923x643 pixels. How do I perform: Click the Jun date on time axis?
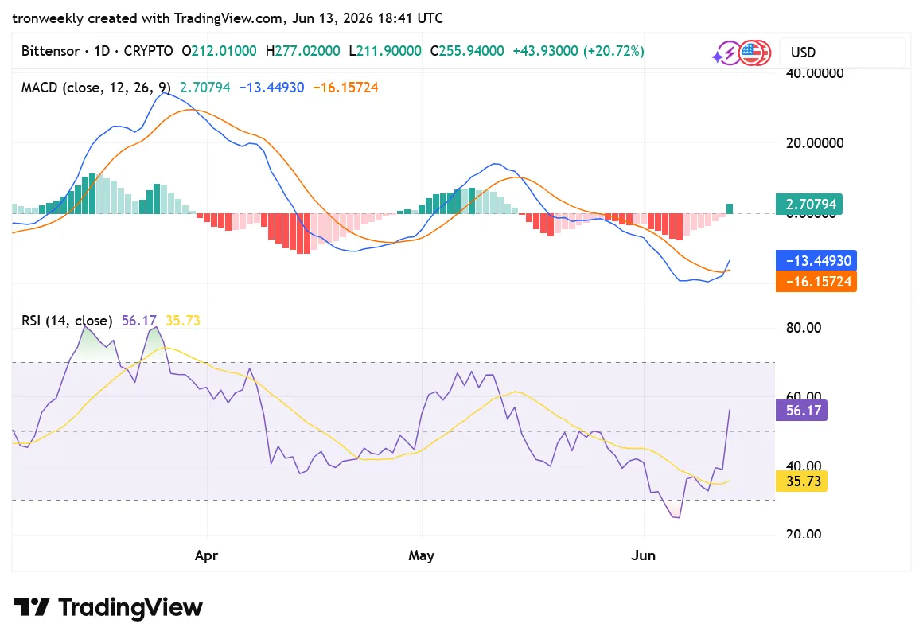tap(644, 555)
